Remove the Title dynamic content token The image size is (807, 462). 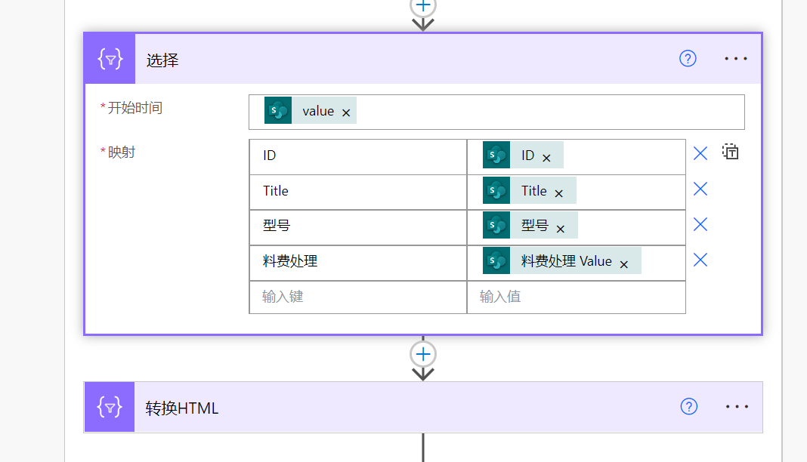[x=559, y=193]
